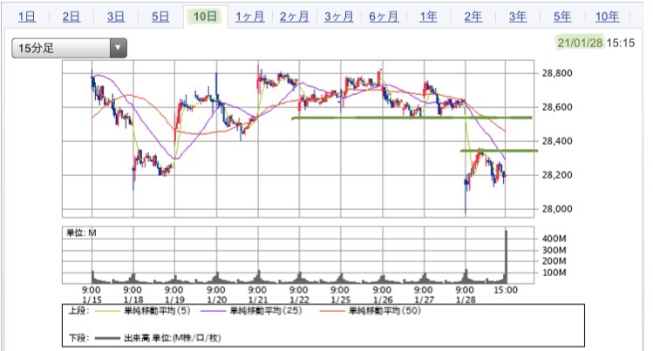653x351 pixels.
Task: Open the 3ヶ月 range tab
Action: [x=339, y=17]
